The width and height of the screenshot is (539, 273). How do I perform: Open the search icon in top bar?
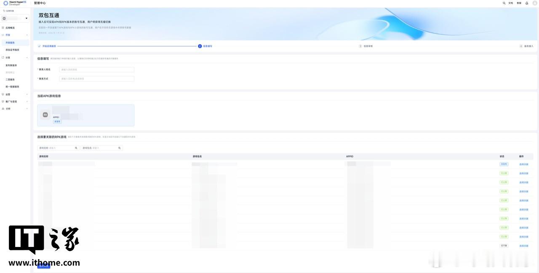[x=504, y=3]
